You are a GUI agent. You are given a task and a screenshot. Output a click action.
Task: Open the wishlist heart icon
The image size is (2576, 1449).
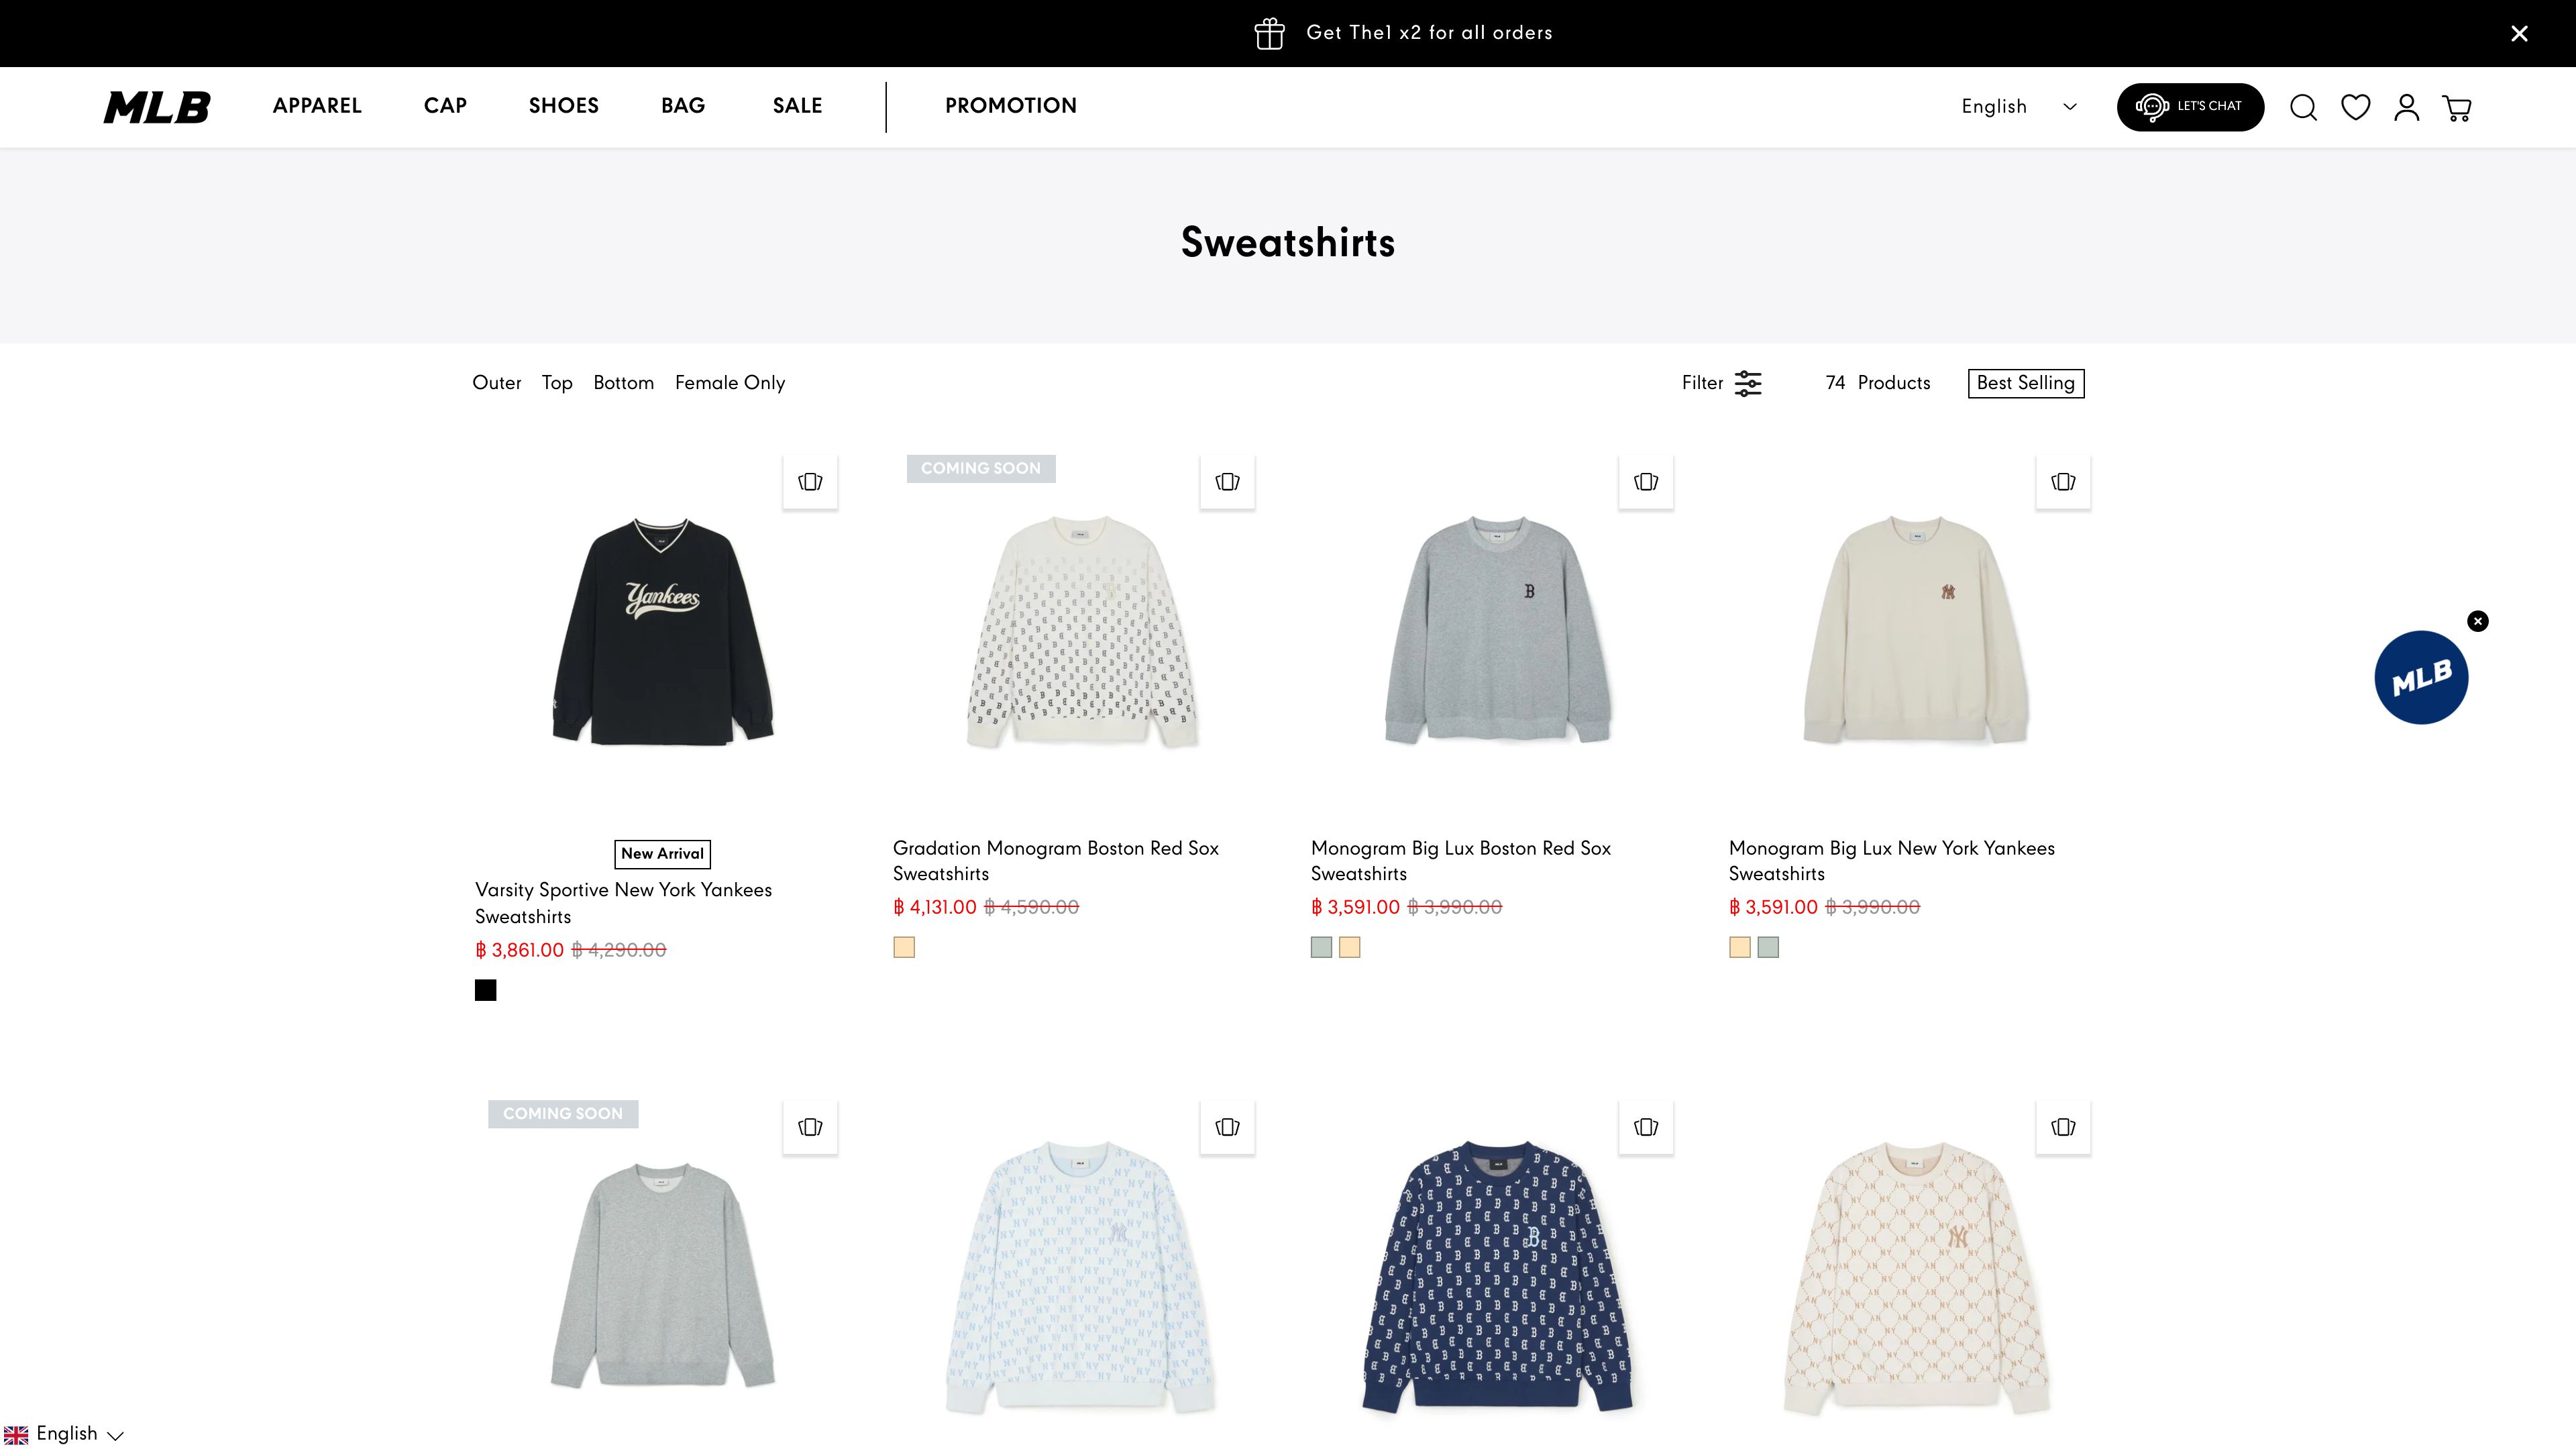click(x=2355, y=107)
